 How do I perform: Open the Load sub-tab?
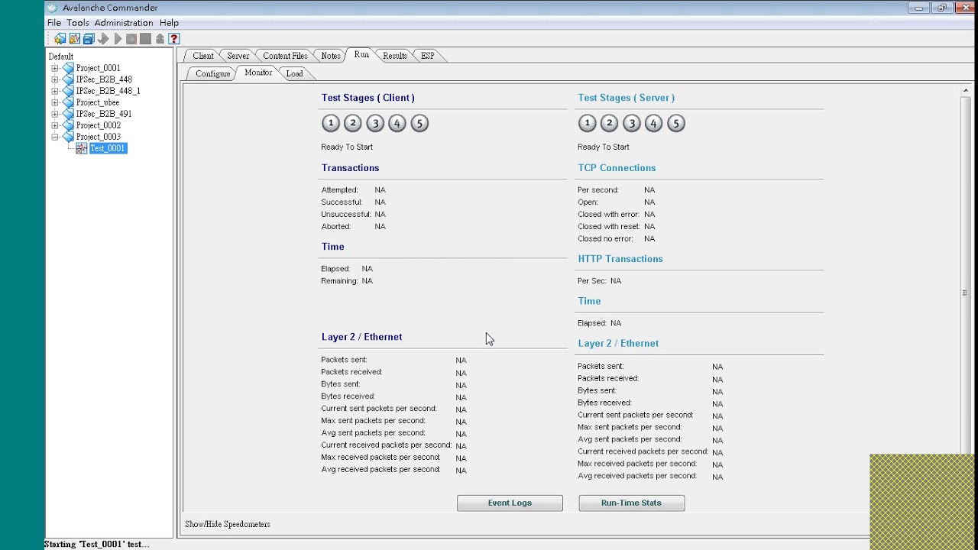click(x=295, y=73)
